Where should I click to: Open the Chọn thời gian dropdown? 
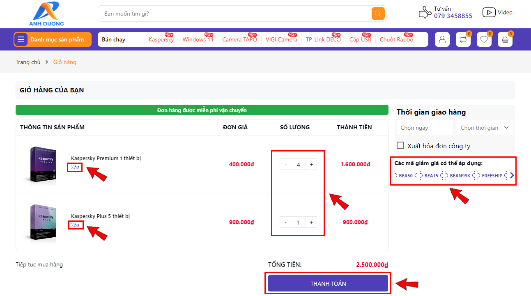485,128
